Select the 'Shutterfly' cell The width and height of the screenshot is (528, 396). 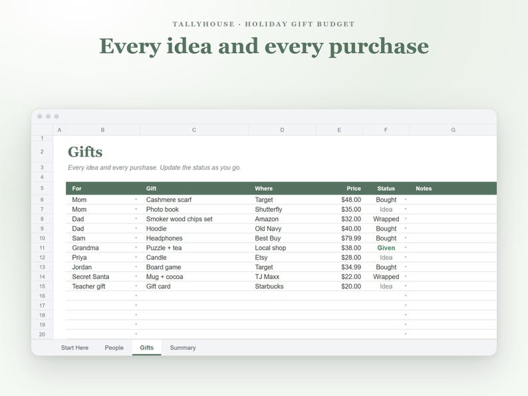[282, 209]
